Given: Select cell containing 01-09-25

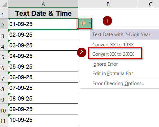Looking at the screenshot, I should (43, 24).
